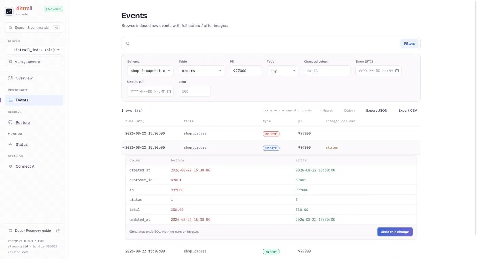Image resolution: width=477 pixels, height=259 pixels.
Task: Go to Older events
Action: 350,111
